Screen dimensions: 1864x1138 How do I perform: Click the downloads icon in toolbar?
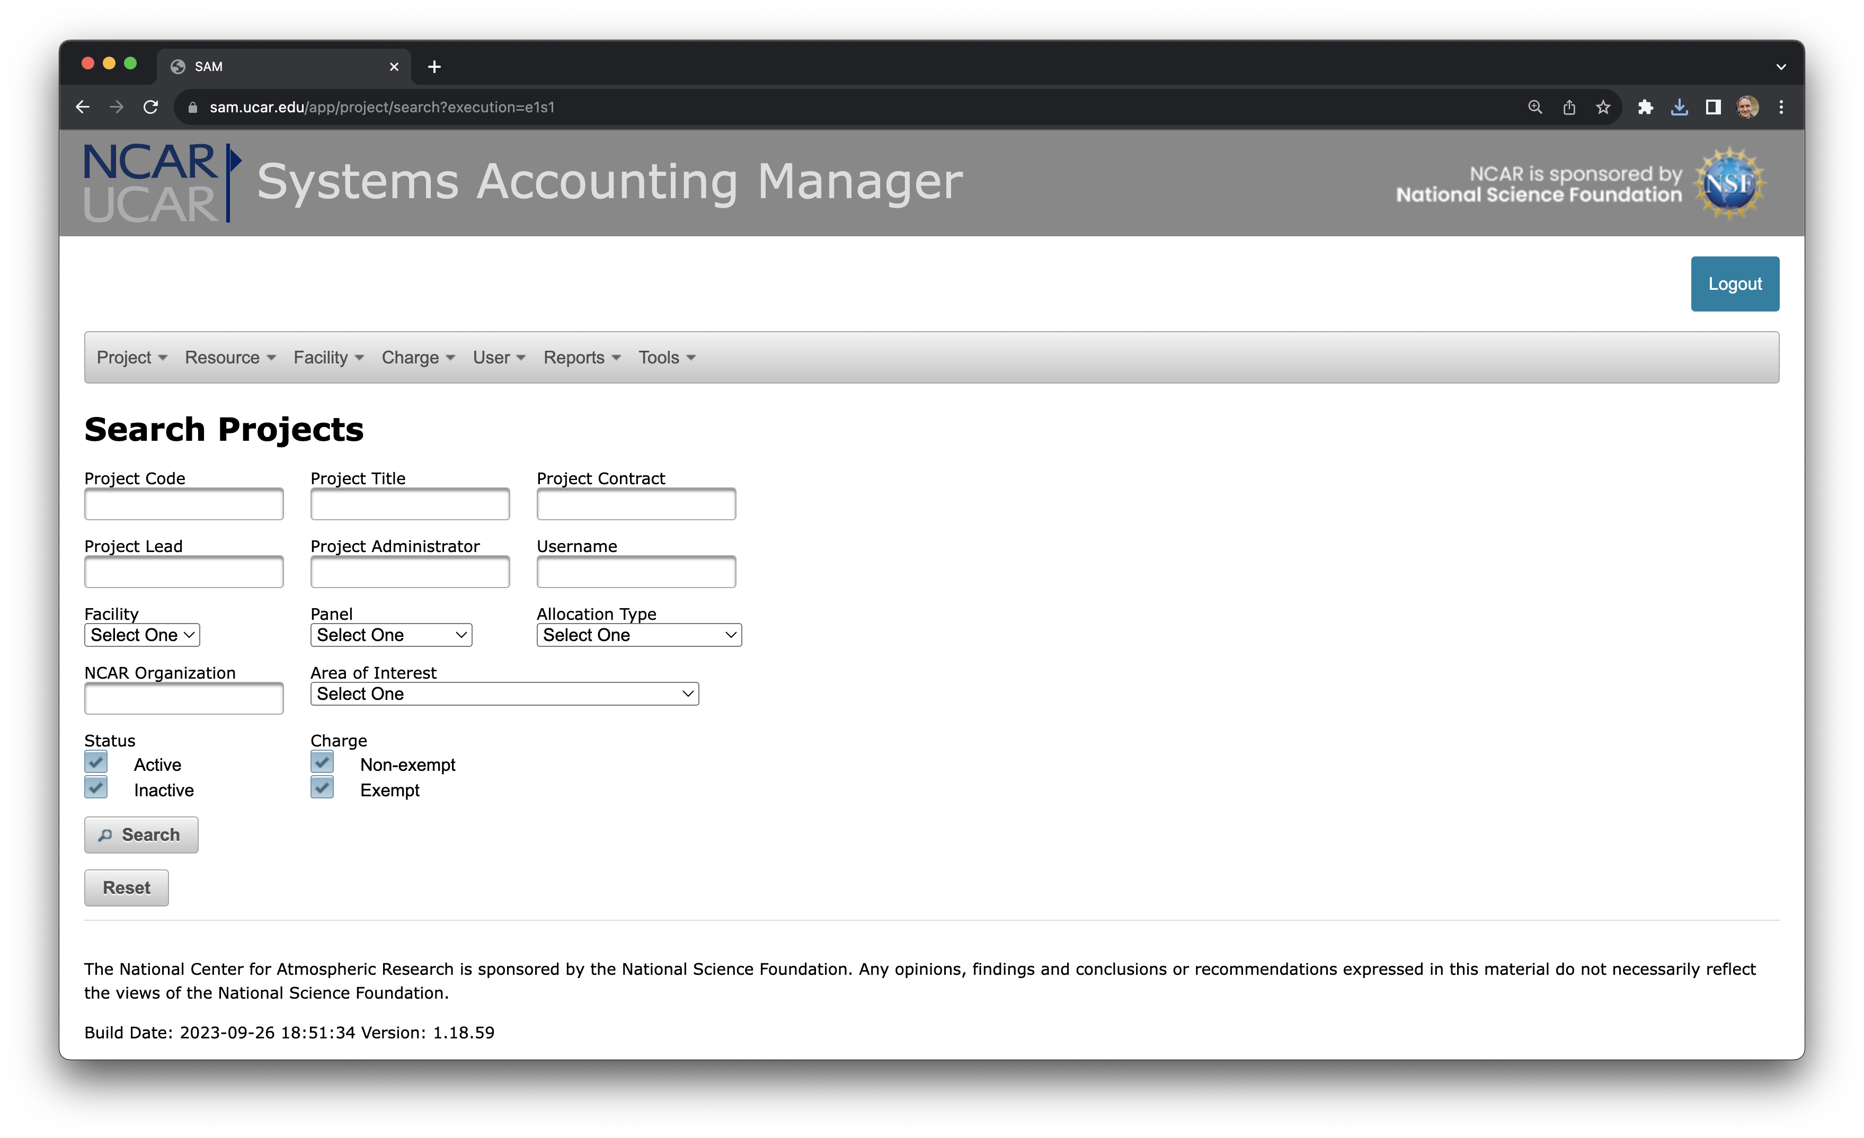tap(1679, 108)
